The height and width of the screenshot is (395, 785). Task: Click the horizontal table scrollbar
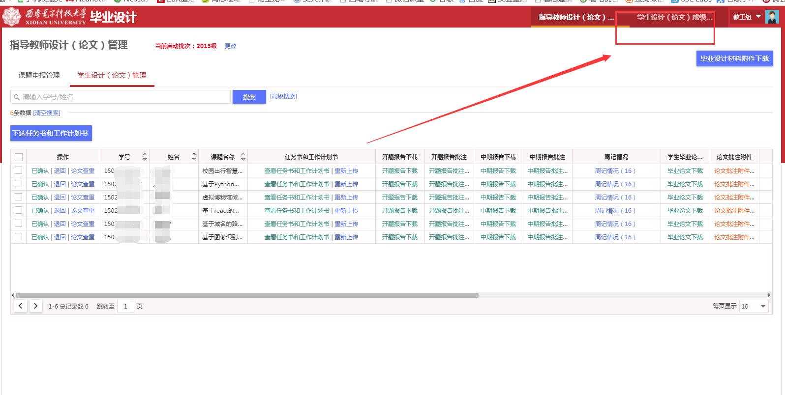pyautogui.click(x=247, y=295)
